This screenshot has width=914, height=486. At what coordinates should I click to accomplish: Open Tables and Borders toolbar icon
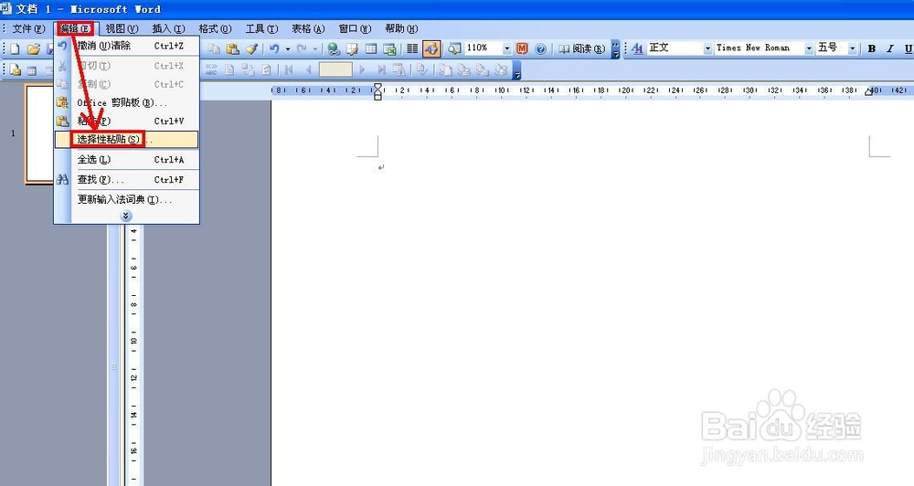352,49
